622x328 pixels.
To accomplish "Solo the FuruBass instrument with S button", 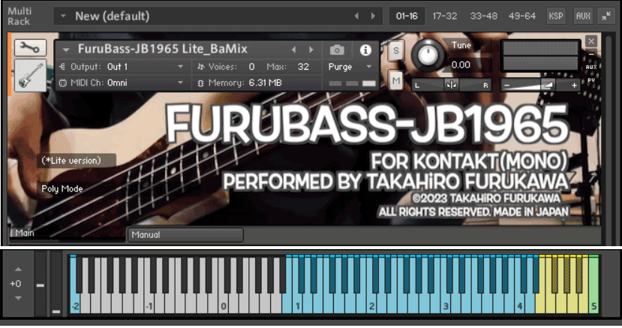I will click(x=396, y=50).
